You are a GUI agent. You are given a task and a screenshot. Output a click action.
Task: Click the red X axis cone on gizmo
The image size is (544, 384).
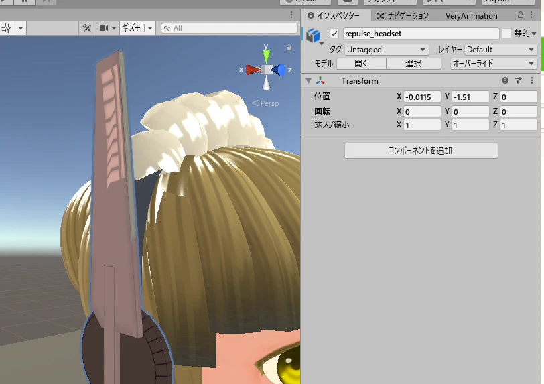coord(253,70)
